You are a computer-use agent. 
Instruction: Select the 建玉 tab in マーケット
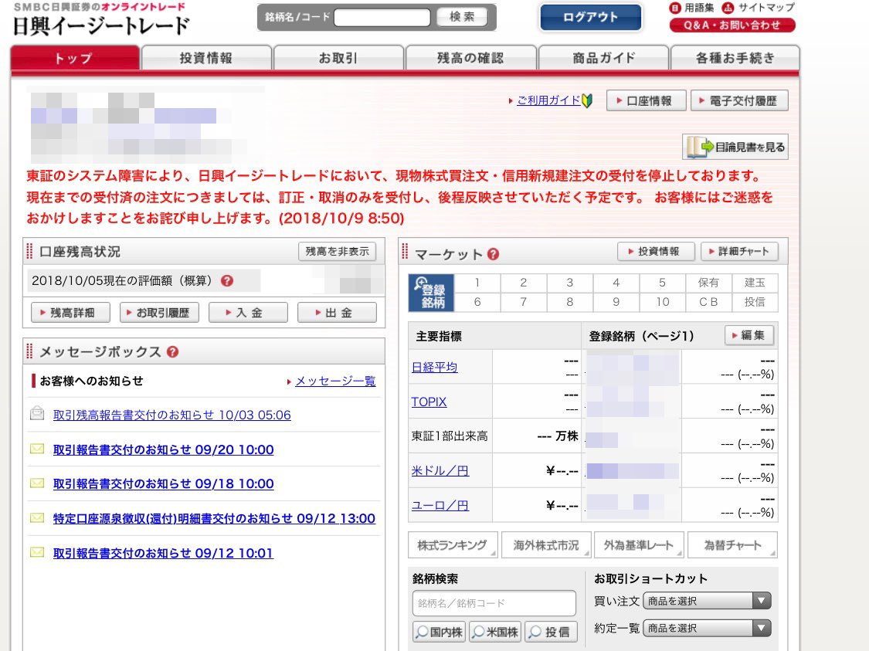point(755,283)
